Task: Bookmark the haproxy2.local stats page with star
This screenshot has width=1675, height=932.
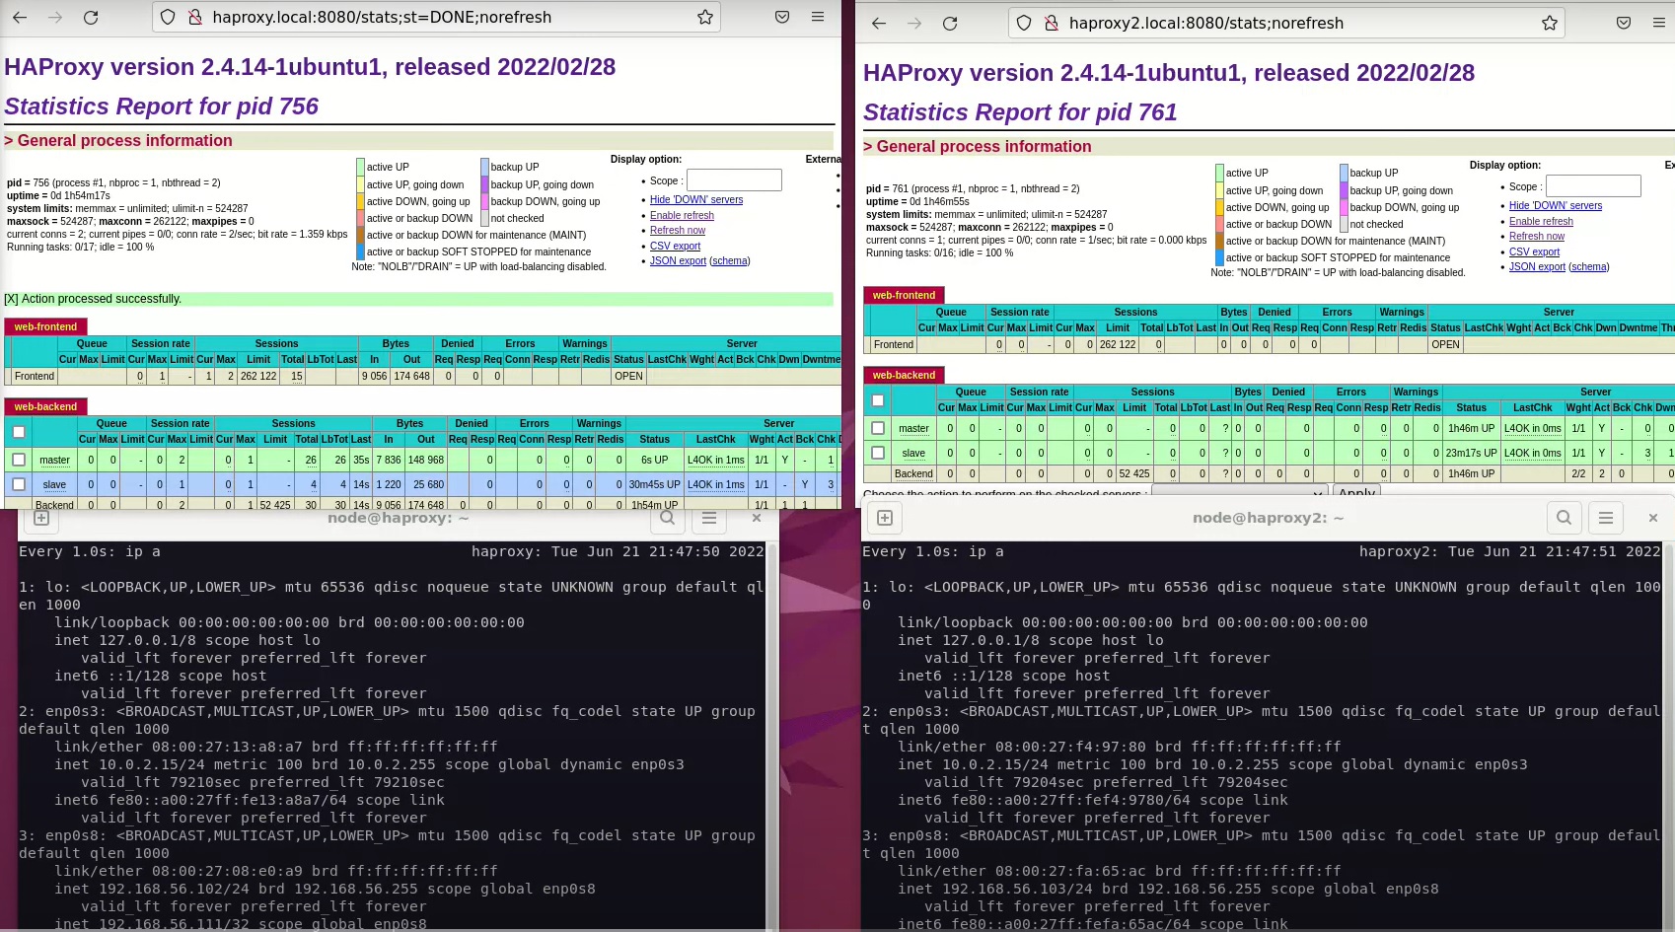Action: click(x=1550, y=23)
